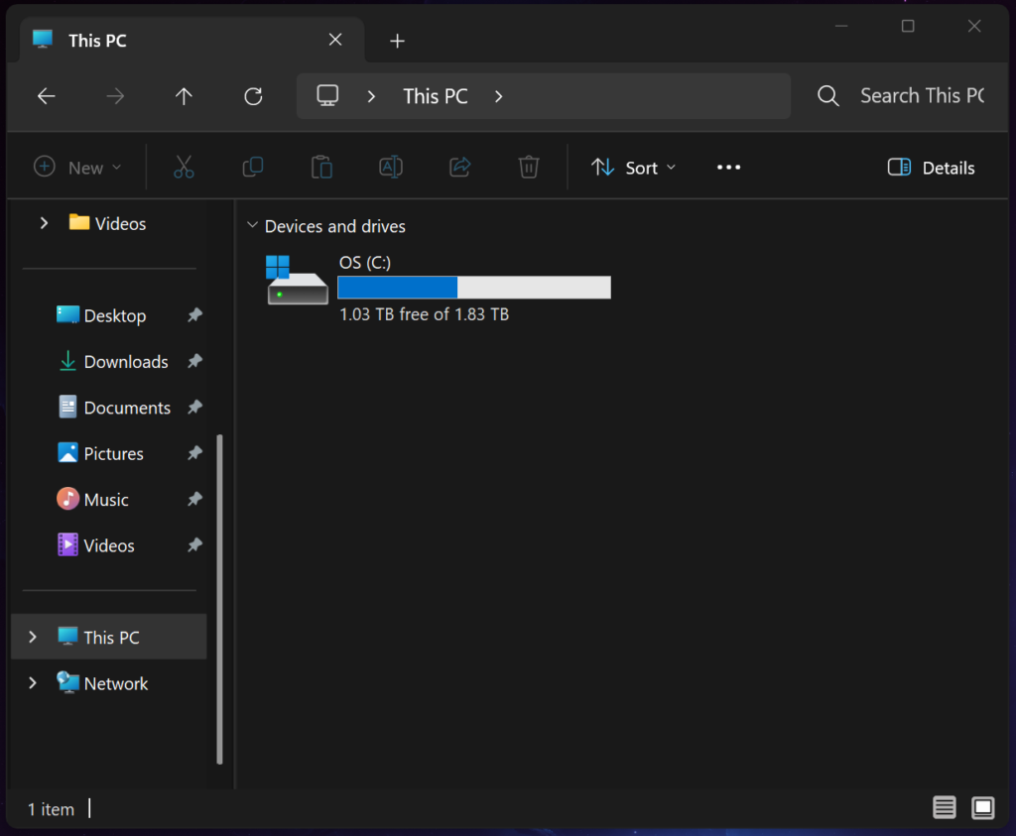
Task: Rename using the toolbar rename icon
Action: tap(391, 167)
